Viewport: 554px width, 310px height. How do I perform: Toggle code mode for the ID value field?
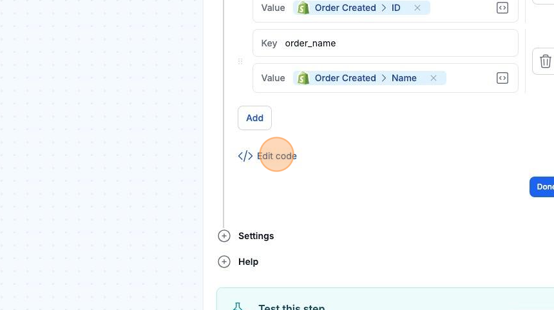502,8
